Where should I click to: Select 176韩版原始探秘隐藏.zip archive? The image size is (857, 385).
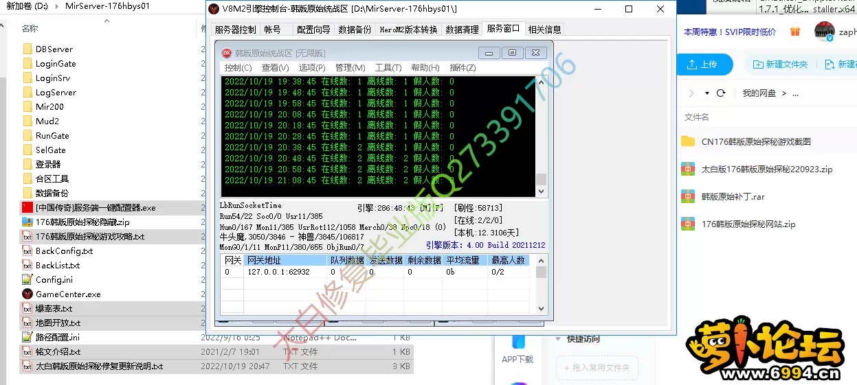point(82,222)
